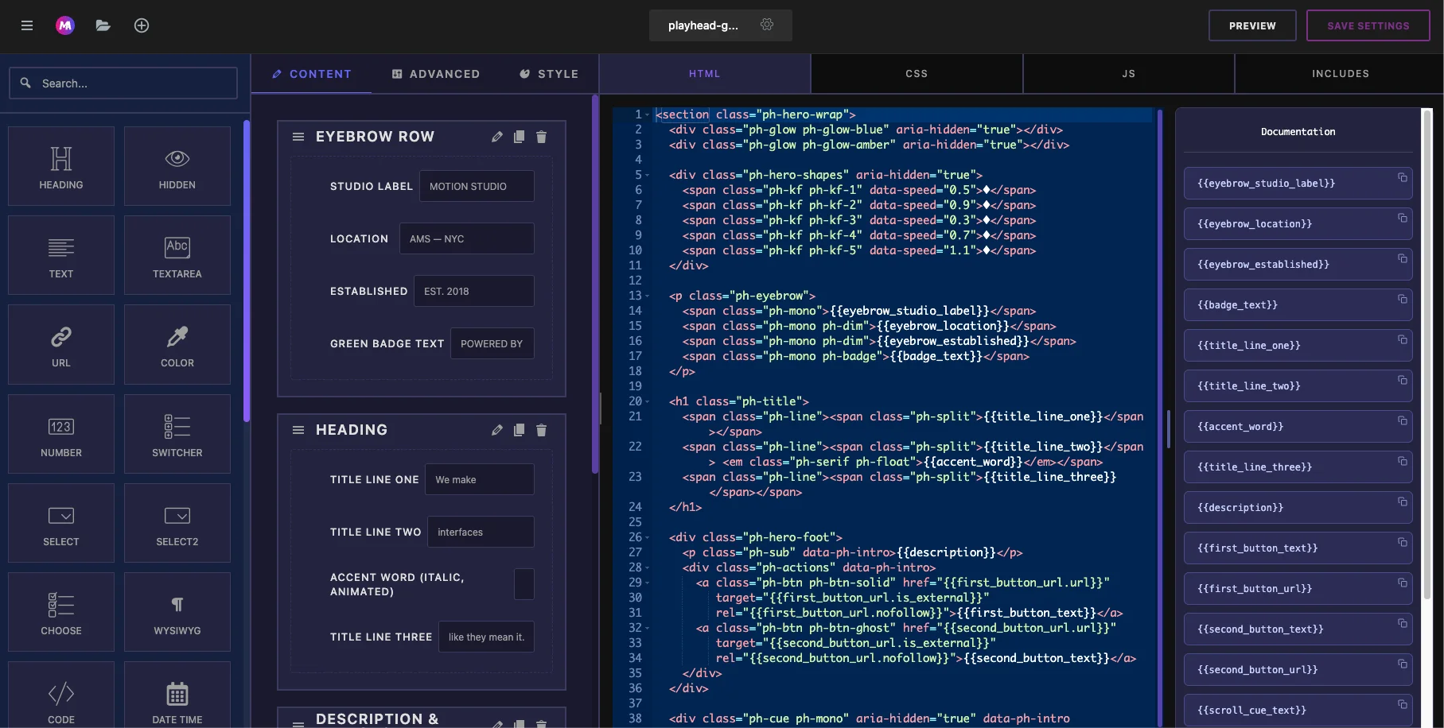Click the Location input showing AMS — NYC

[466, 238]
